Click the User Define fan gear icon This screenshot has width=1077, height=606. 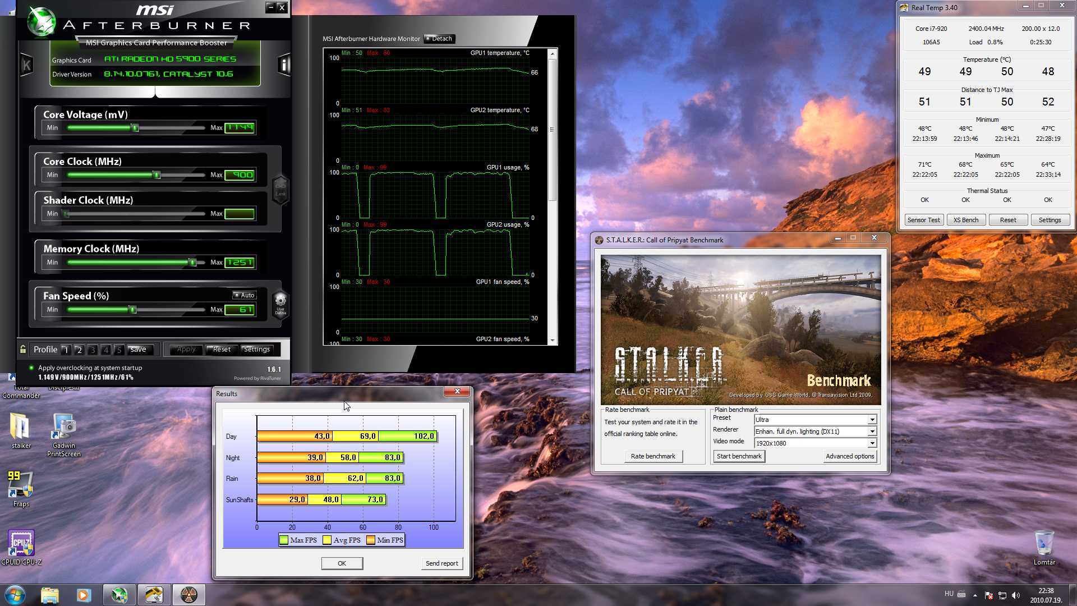[280, 304]
